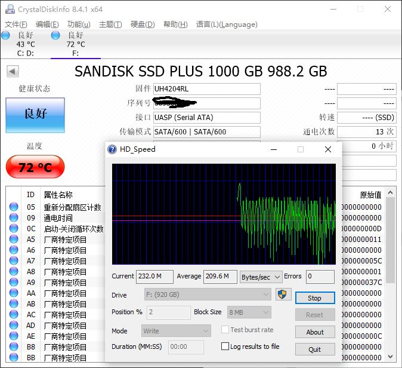402x368 pixels.
Task: Select the F: disk status orb
Action: (55, 35)
